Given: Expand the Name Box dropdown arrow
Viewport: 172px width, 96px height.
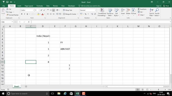Looking at the screenshot, I should click(12, 22).
